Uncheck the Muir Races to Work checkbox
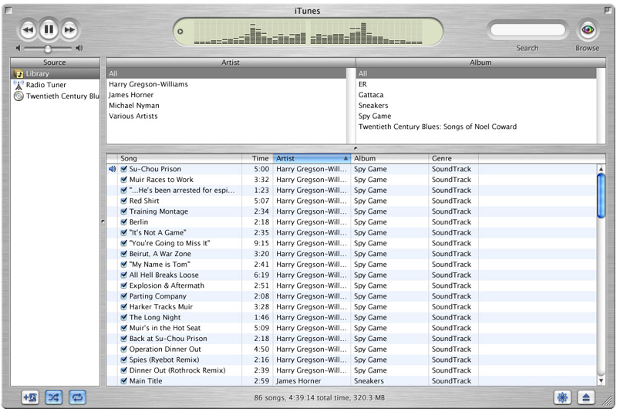Screen dimensions: 617x412 123,180
